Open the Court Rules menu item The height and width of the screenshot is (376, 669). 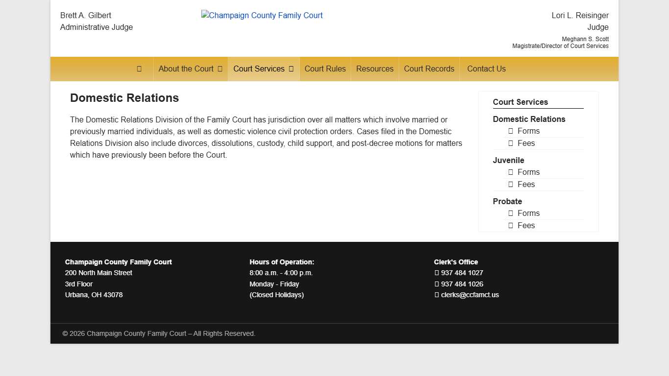click(x=325, y=69)
